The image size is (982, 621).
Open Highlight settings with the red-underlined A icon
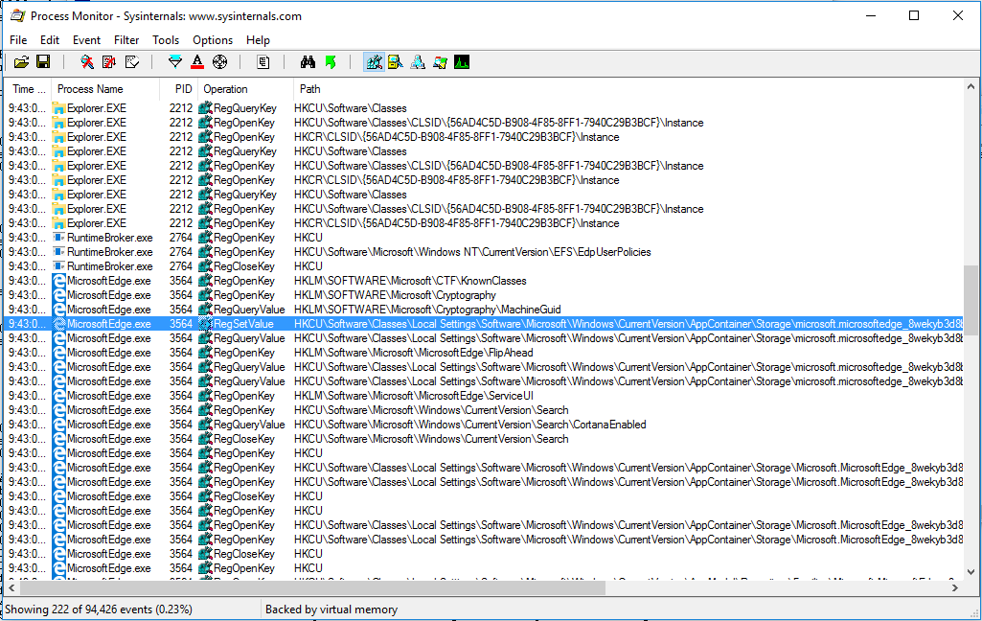(x=197, y=62)
